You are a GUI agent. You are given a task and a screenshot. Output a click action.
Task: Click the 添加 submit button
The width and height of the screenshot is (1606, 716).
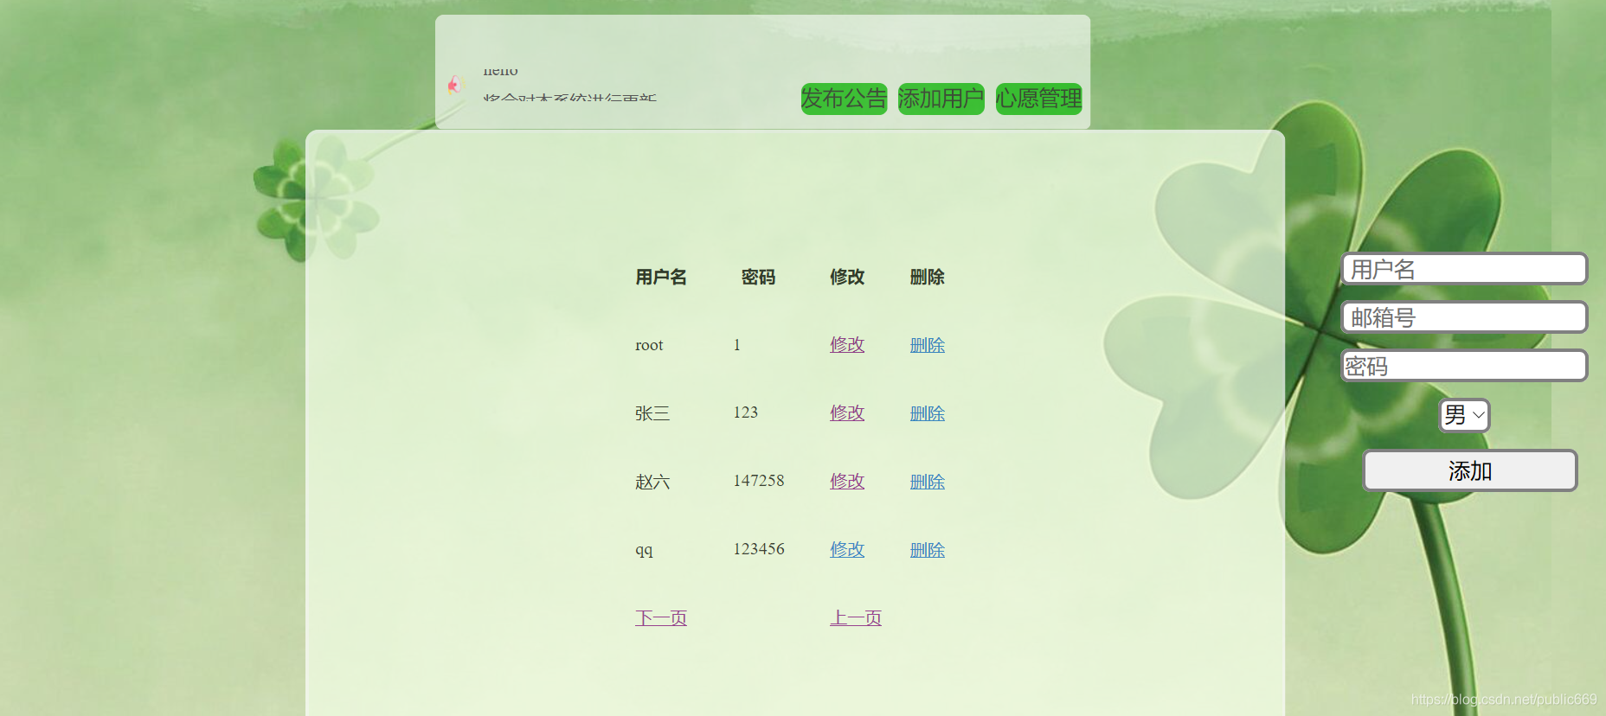pos(1470,470)
